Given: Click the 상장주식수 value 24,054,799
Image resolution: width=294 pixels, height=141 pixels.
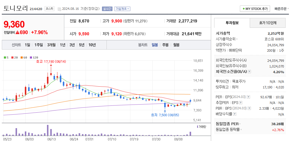Looking at the screenshot, I should pyautogui.click(x=276, y=45).
